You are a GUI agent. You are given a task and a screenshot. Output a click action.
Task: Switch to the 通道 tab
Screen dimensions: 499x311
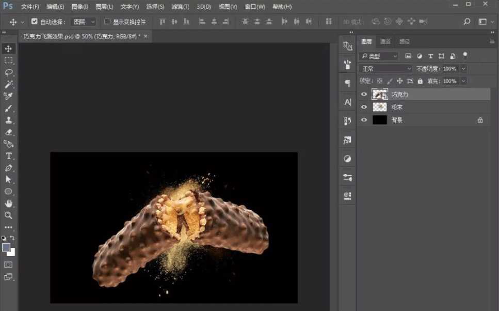tap(385, 41)
